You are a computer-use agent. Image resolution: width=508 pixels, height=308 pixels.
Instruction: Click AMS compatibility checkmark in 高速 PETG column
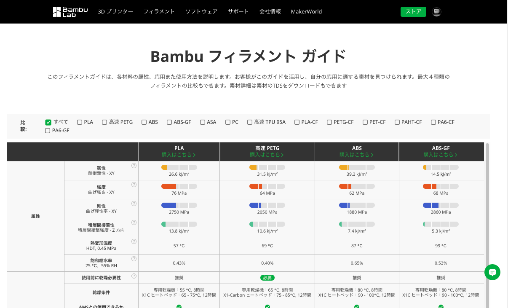pyautogui.click(x=267, y=306)
